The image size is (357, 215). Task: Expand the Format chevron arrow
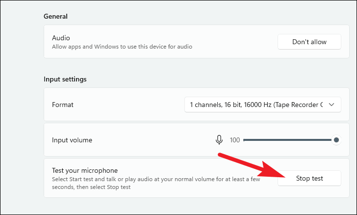(x=331, y=105)
